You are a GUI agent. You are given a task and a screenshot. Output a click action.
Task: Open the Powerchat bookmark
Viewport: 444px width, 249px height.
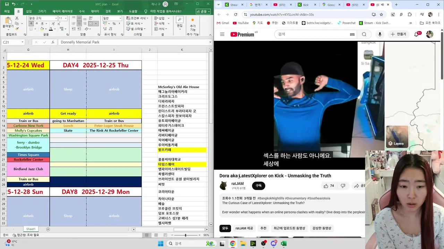tap(346, 23)
